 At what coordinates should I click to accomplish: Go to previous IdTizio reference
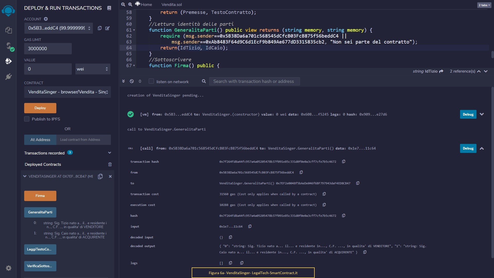[479, 71]
